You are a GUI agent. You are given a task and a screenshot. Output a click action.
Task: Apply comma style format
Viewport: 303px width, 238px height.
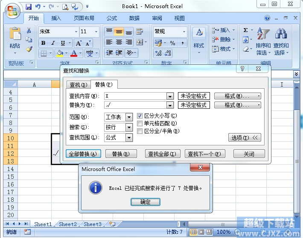[x=182, y=43]
